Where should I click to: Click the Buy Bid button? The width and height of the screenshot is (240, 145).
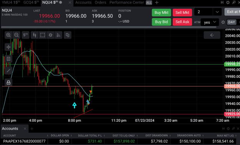coord(161,22)
